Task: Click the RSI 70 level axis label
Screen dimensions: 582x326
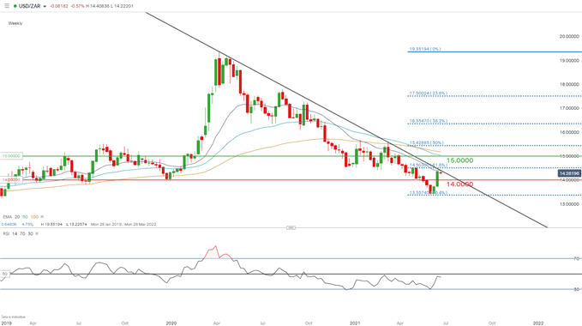Action: [x=577, y=258]
